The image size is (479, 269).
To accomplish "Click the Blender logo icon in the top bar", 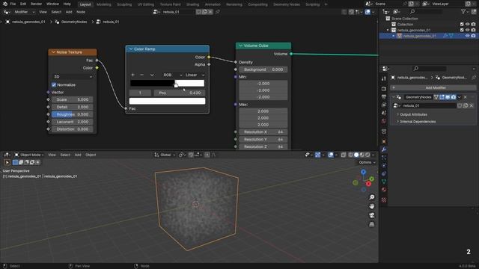I will coord(5,4).
